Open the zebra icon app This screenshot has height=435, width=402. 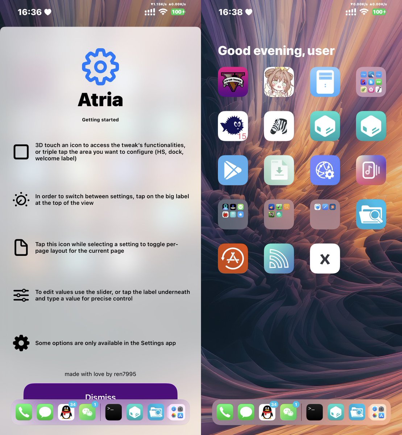click(x=279, y=126)
